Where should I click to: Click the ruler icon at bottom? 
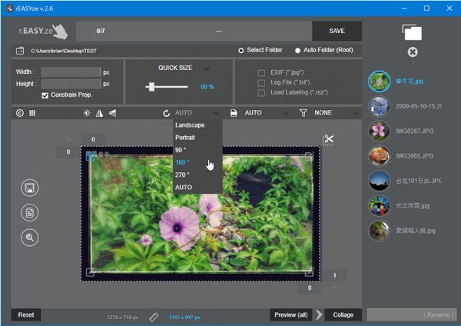click(x=154, y=315)
